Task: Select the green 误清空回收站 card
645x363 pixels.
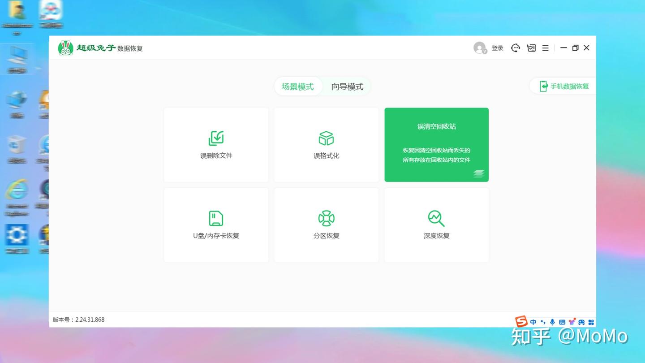Action: tap(437, 145)
